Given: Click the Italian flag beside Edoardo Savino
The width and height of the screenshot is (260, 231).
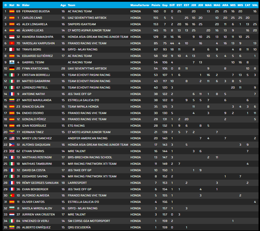Looking at the screenshot, I should (12, 176).
